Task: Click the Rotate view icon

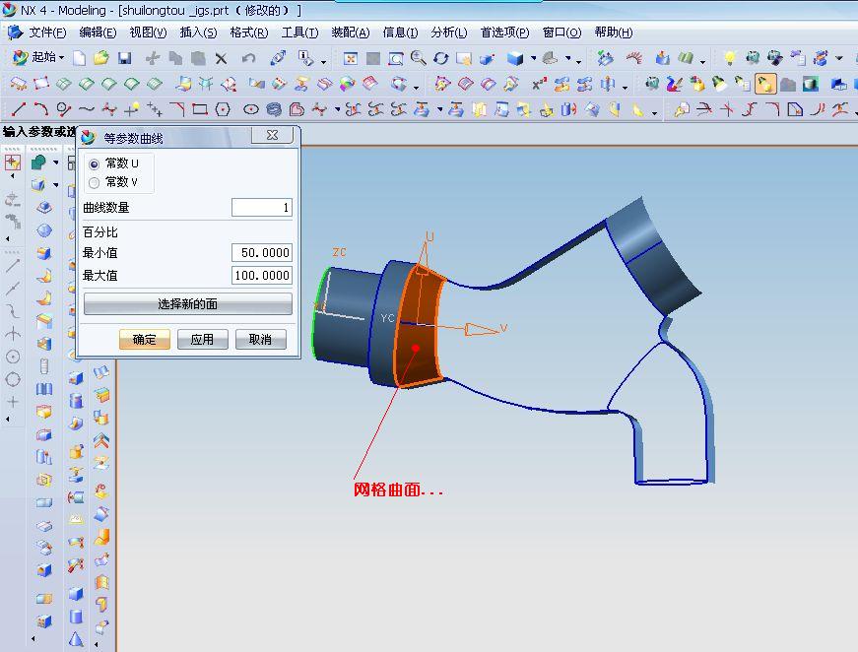Action: (x=441, y=58)
